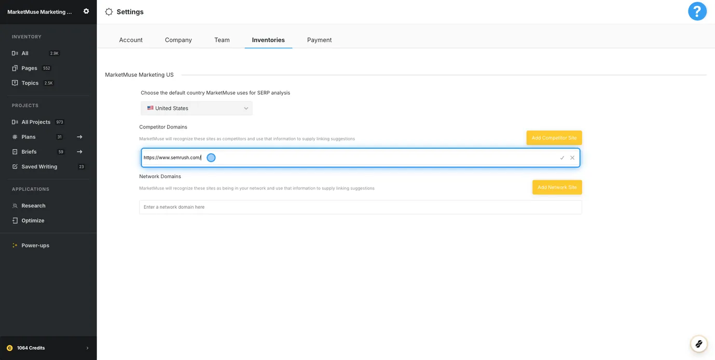Click the arrow next to Briefs
715x360 pixels.
[x=80, y=152]
